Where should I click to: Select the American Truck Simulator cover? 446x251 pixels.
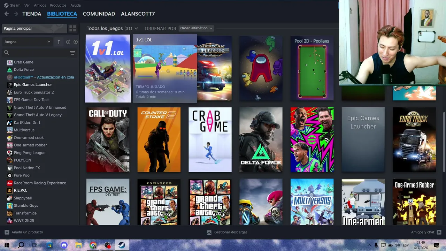point(214,68)
